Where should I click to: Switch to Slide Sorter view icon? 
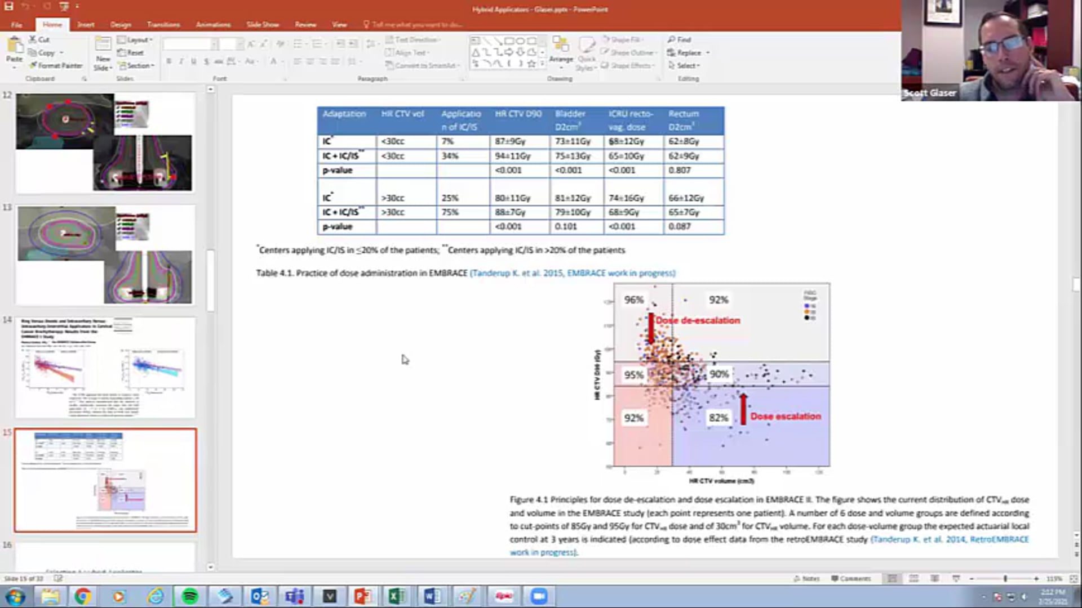(914, 578)
